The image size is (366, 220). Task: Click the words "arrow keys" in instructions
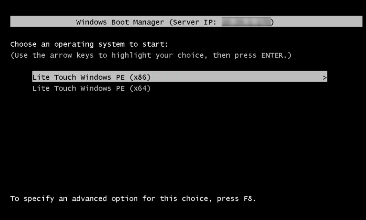click(x=72, y=55)
